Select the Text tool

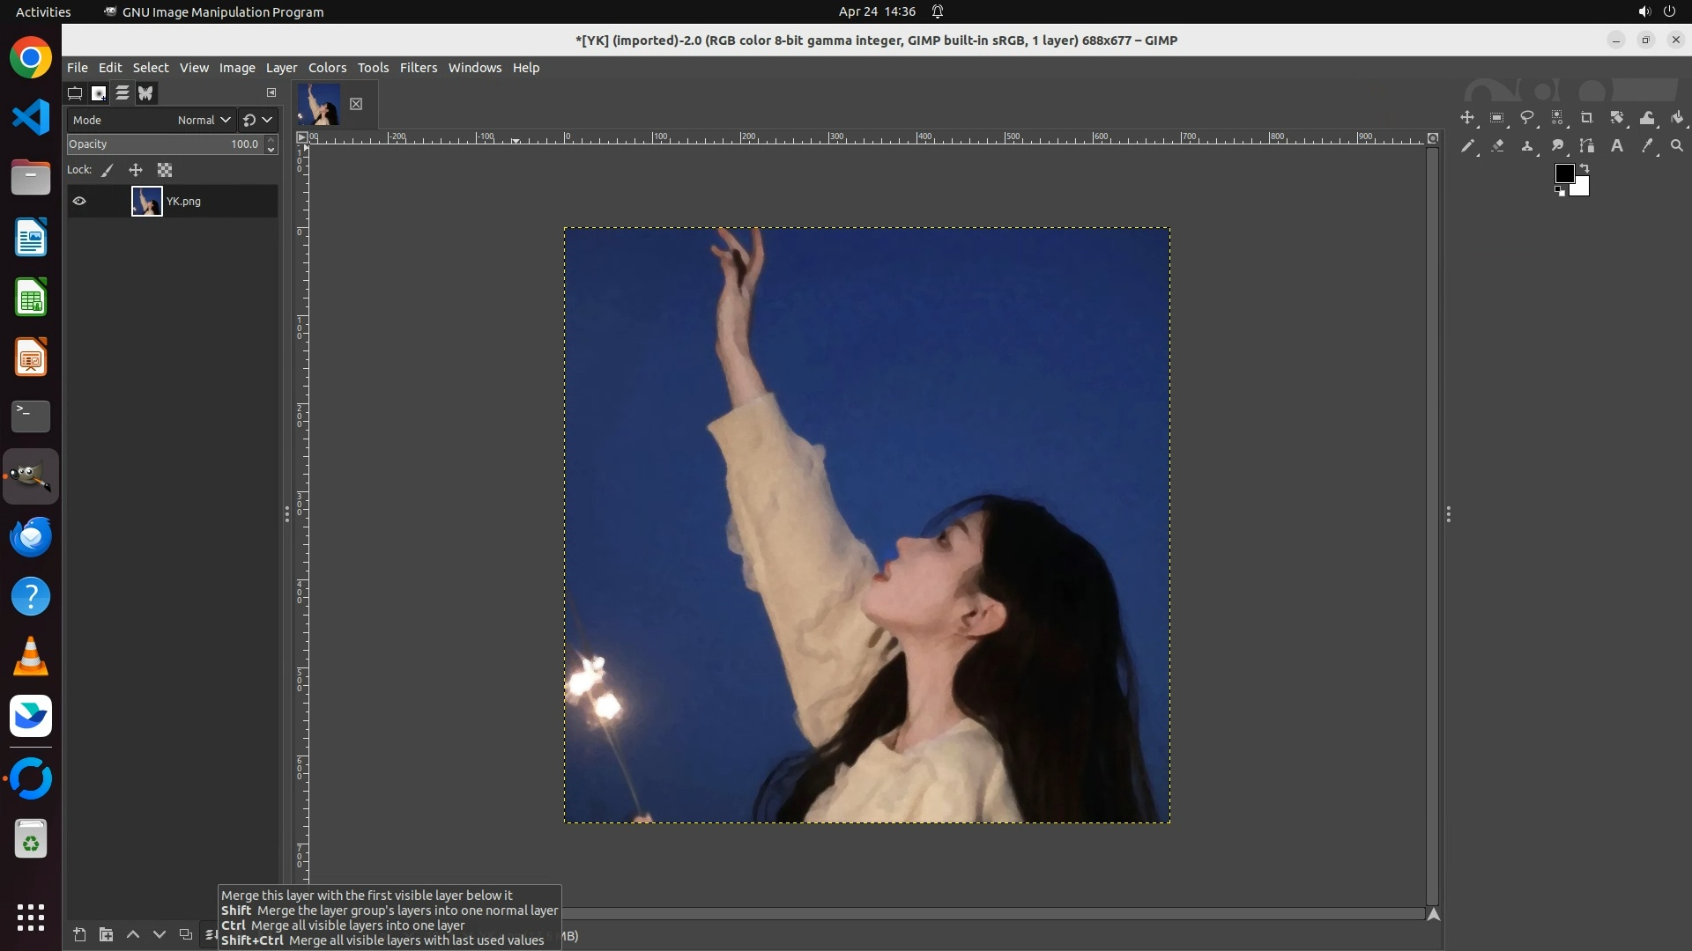[1617, 146]
